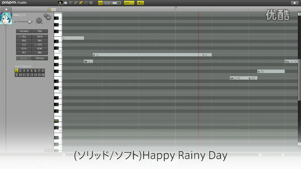Click the highlighted D#2 piano key
Image resolution: width=301 pixels, height=169 pixels.
coord(56,121)
